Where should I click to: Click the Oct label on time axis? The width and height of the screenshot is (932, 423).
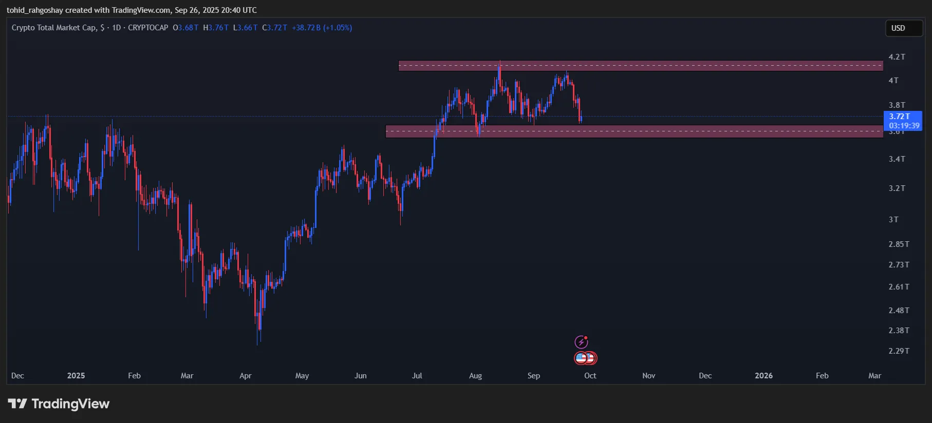click(590, 376)
